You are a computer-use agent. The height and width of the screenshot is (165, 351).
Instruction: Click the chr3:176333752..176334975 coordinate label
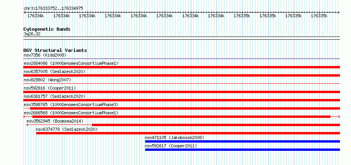pyautogui.click(x=54, y=8)
